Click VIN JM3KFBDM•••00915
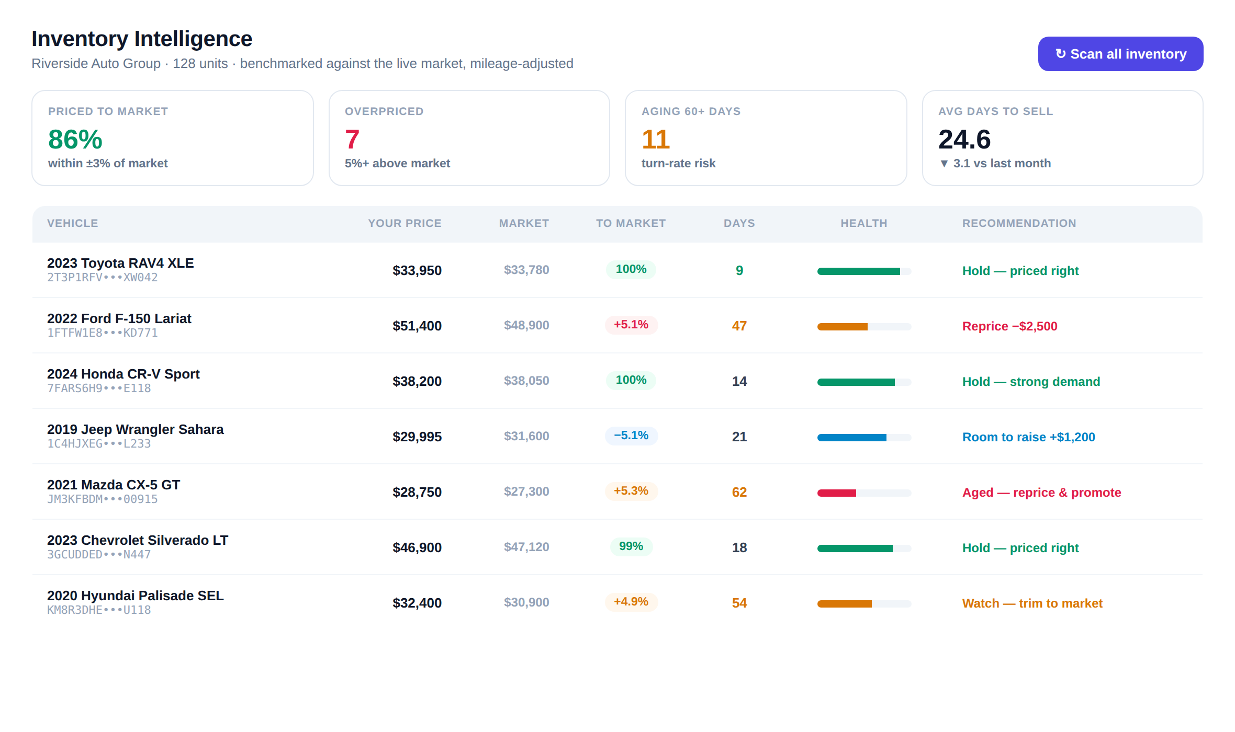 pos(103,499)
